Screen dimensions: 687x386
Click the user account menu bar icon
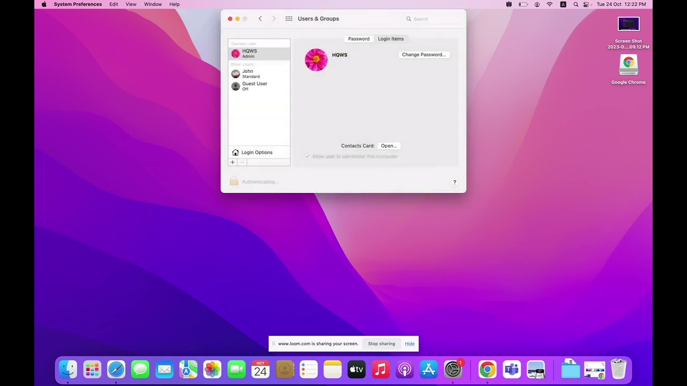click(x=537, y=4)
